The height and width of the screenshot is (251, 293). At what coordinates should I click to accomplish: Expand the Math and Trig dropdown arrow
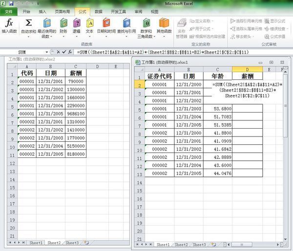click(154, 37)
